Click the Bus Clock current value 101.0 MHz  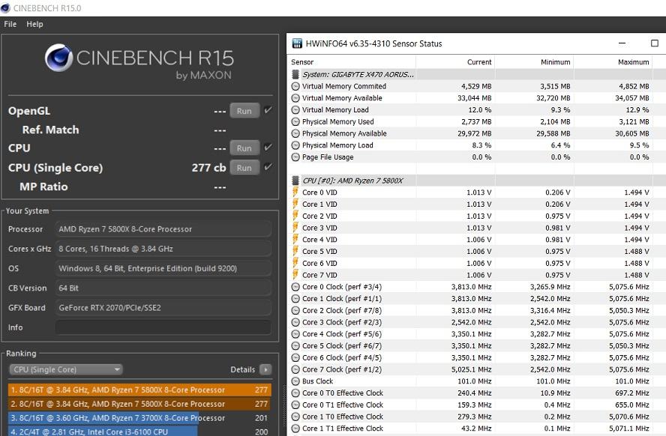point(475,381)
